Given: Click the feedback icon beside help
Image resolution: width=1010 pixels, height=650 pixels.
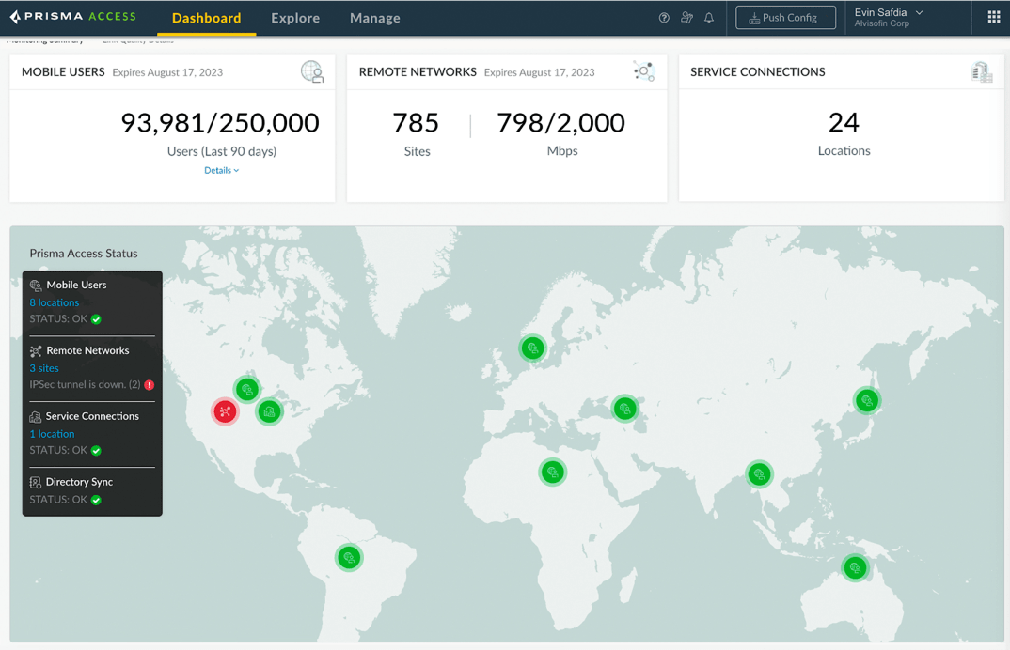Looking at the screenshot, I should [686, 18].
